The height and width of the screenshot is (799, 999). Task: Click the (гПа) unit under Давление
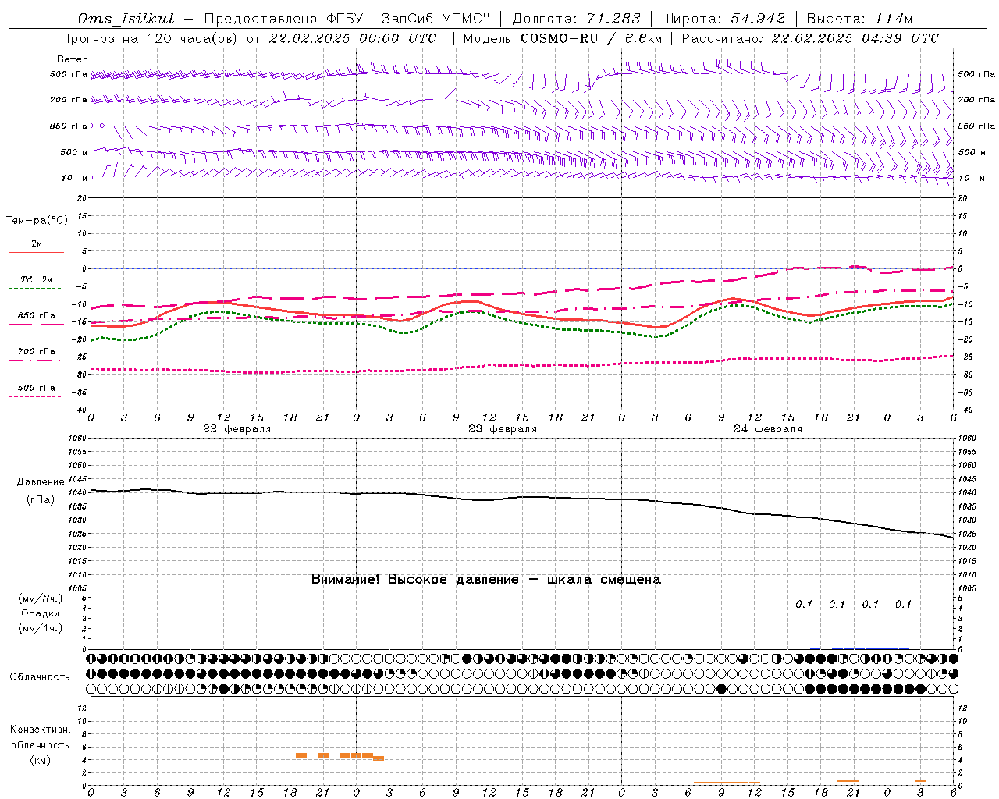pos(41,500)
